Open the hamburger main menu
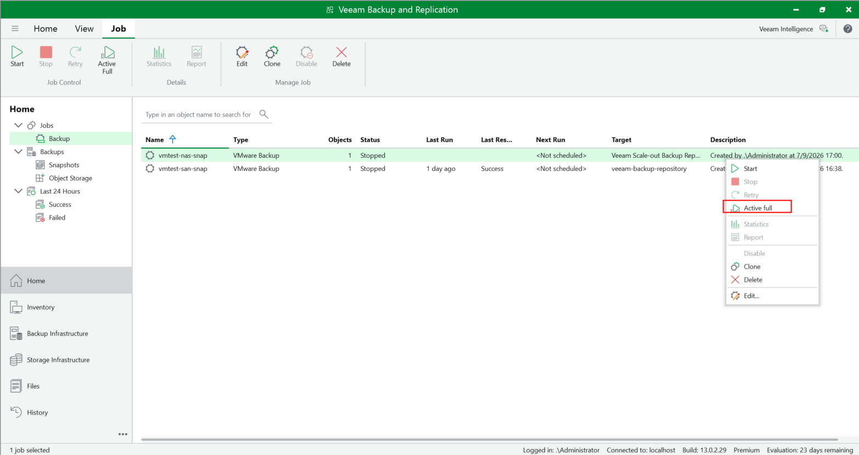859x455 pixels. point(15,29)
